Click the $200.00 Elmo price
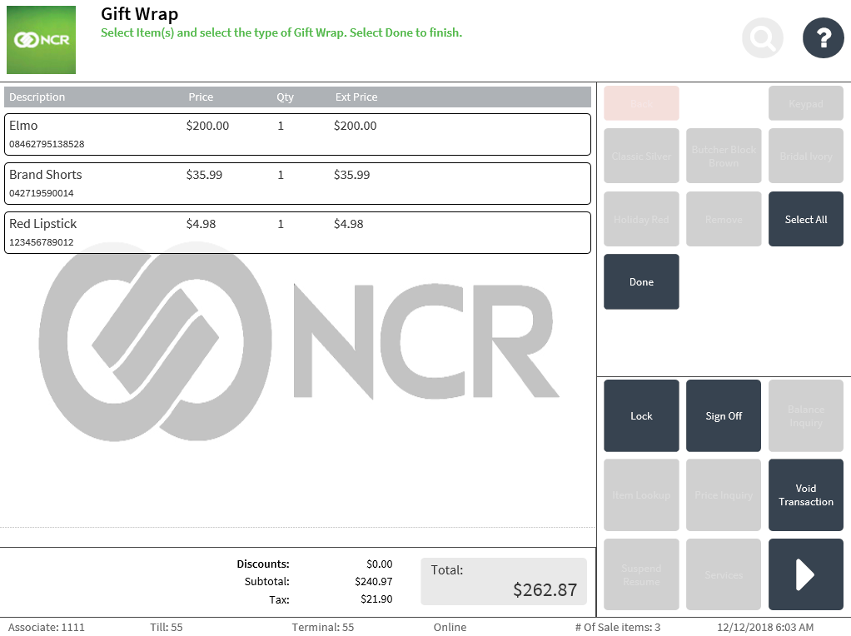Screen dimensions: 851x636 point(207,126)
